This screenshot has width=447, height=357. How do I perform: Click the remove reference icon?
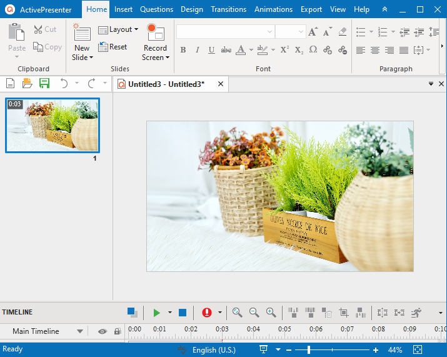343,50
